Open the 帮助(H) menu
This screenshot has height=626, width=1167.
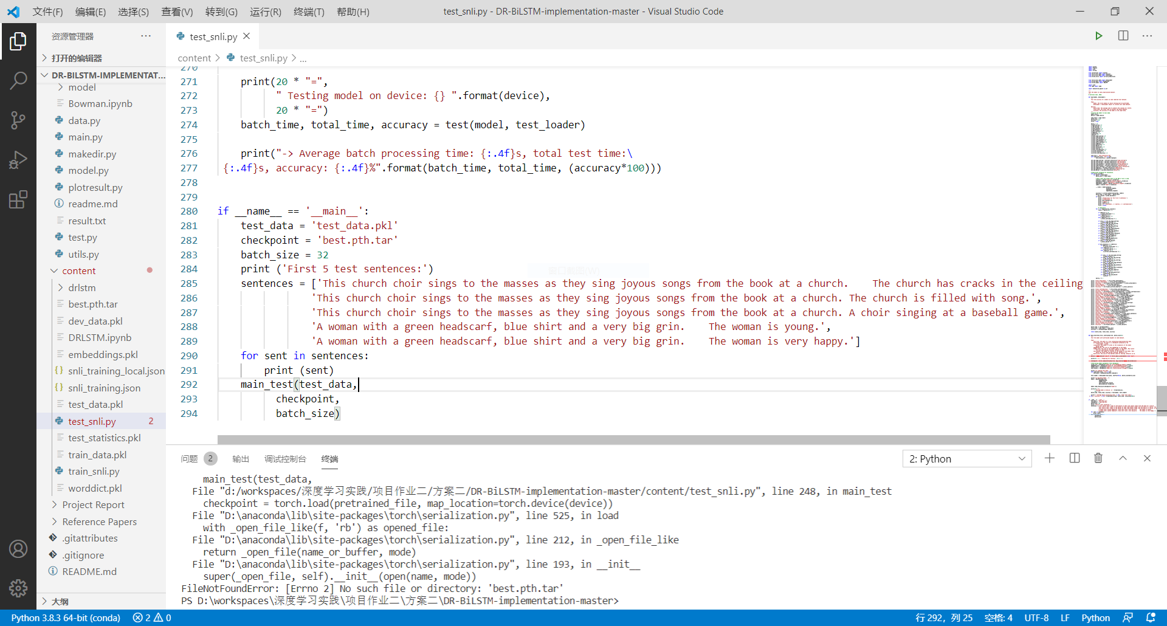pos(353,12)
